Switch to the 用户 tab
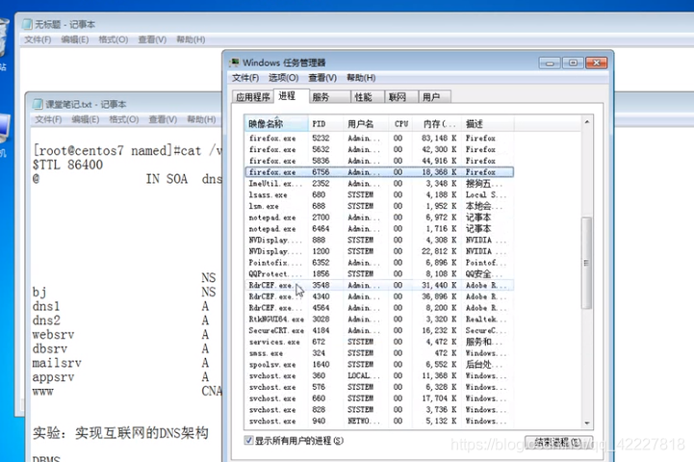Image resolution: width=694 pixels, height=462 pixels. [x=435, y=97]
